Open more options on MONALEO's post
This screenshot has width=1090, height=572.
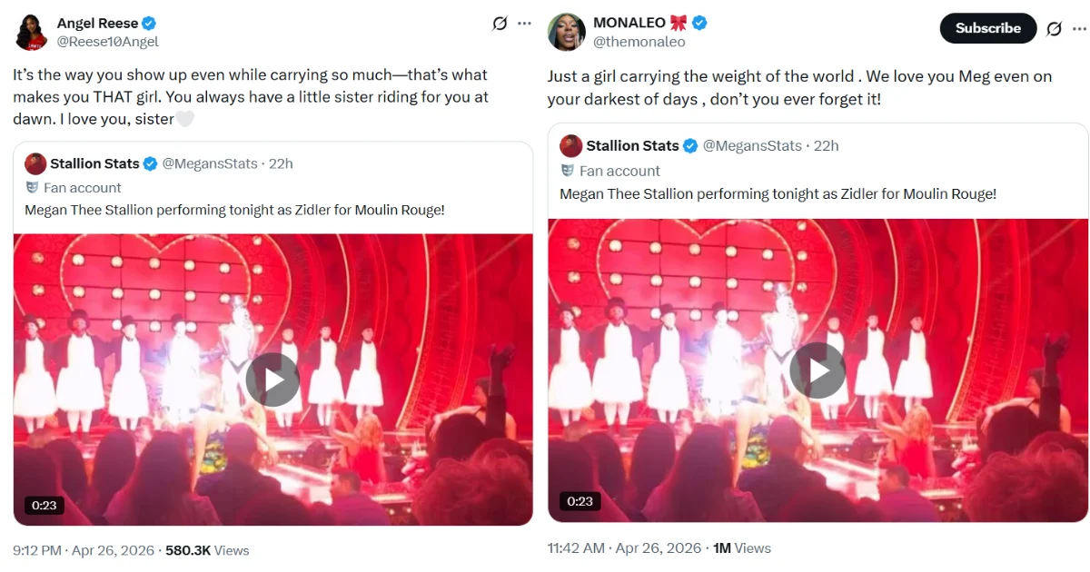(1078, 28)
